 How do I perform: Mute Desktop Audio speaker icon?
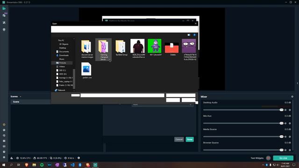coord(285,110)
